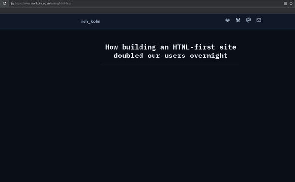Click the padlock site security icon

[12, 3]
